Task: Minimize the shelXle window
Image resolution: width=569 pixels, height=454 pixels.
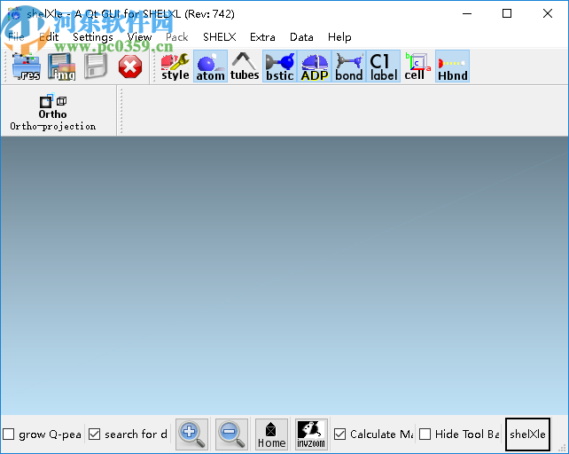Action: pos(467,14)
